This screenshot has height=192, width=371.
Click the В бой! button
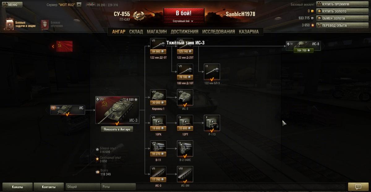pyautogui.click(x=184, y=13)
